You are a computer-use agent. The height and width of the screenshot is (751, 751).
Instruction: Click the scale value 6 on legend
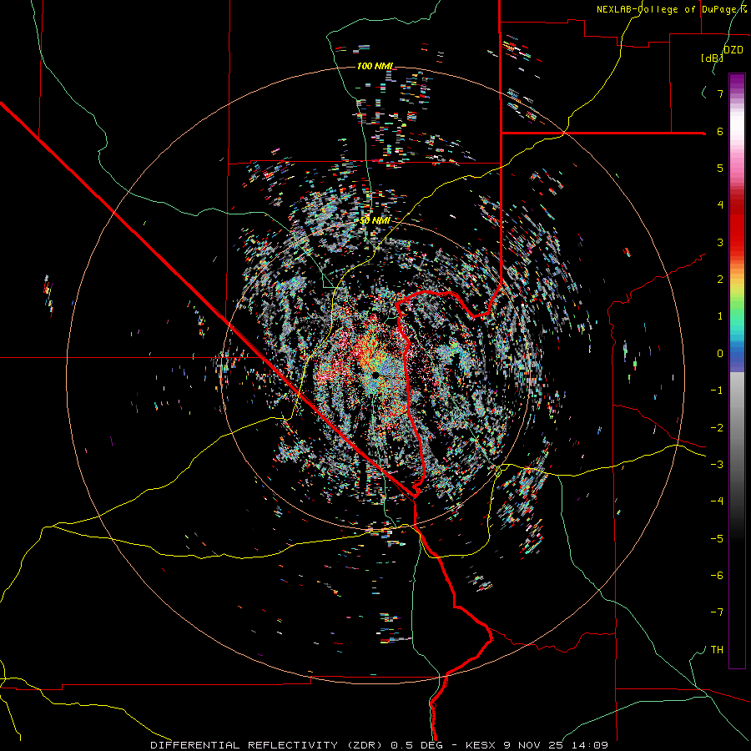720,131
